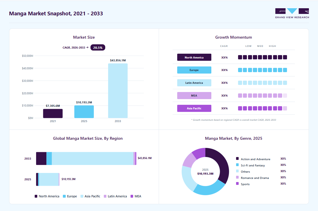
Task: Click the Action and Adventure legend swatch
Action: [x=237, y=158]
